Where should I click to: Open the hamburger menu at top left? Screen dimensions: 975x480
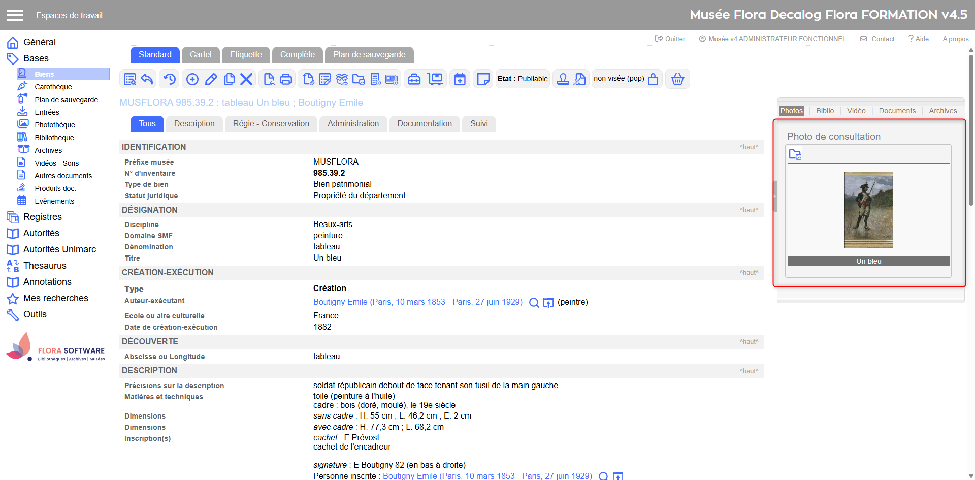click(x=15, y=15)
